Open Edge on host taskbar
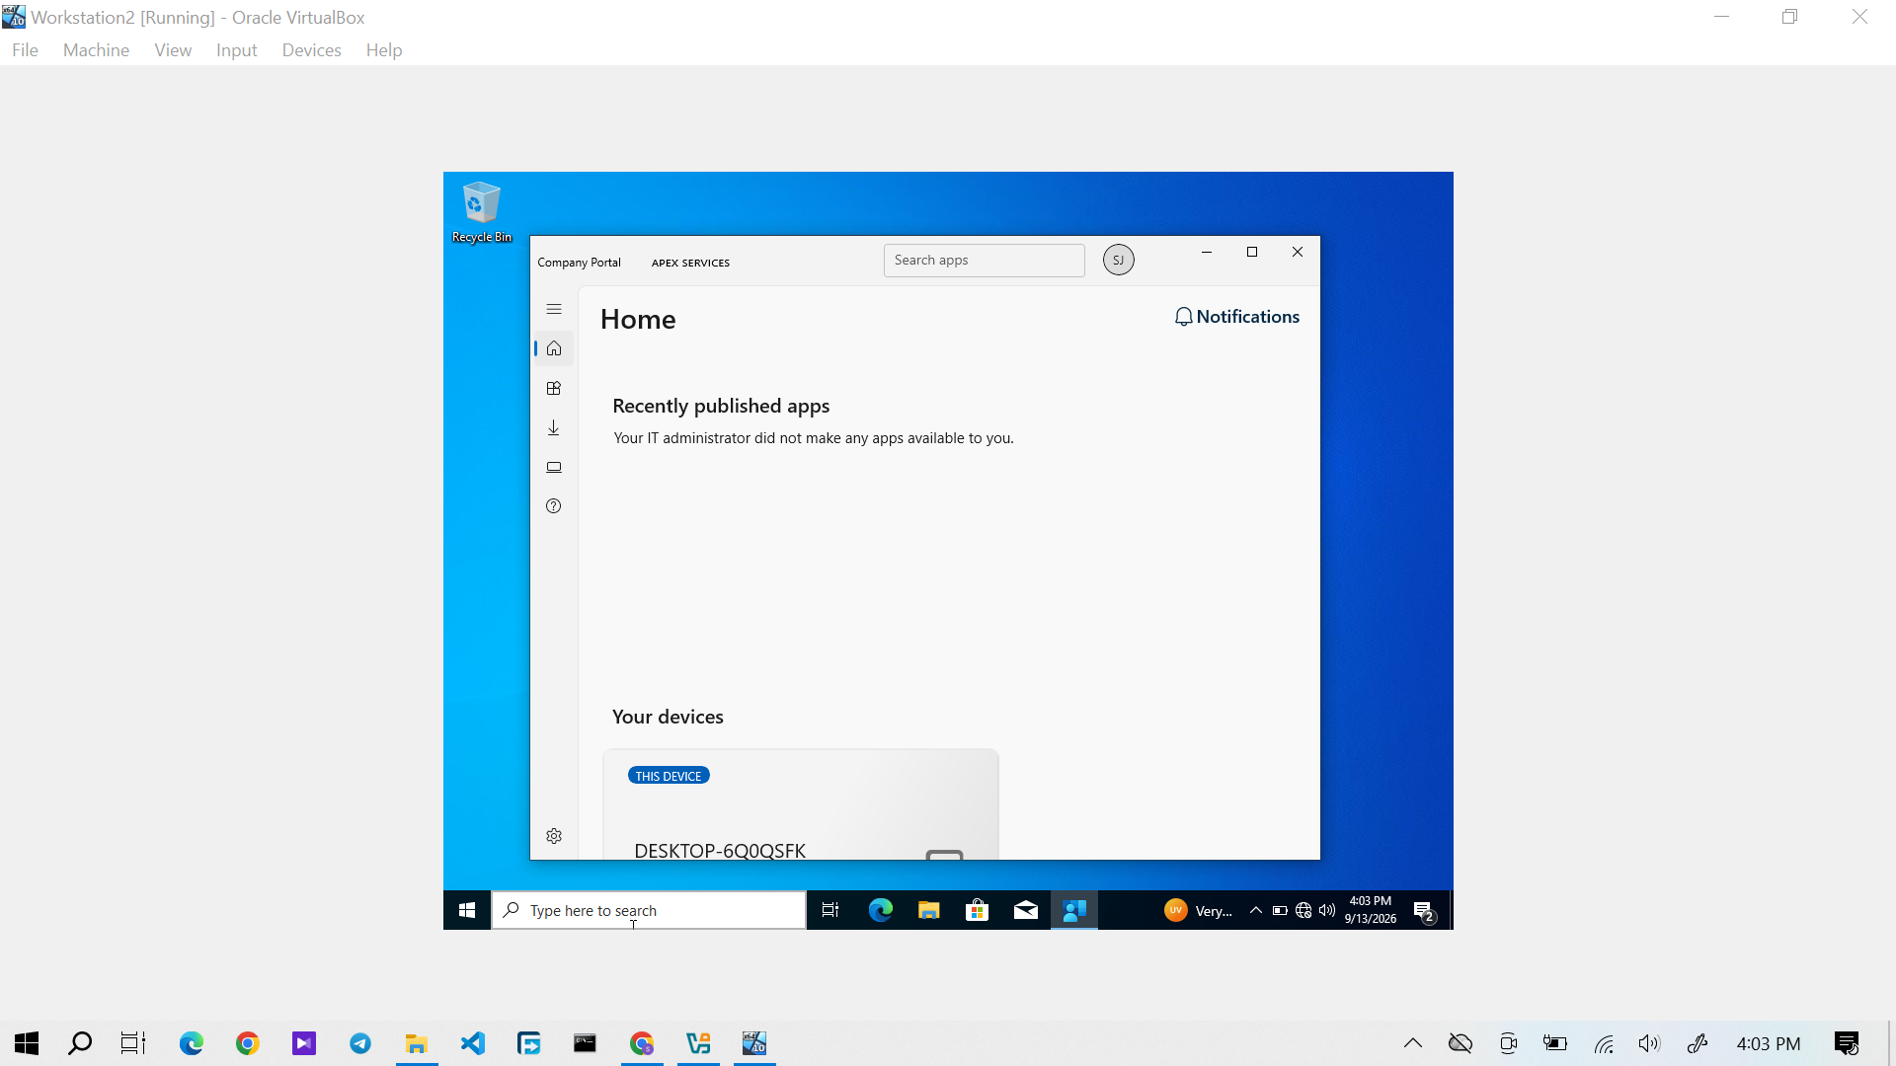 coord(191,1043)
